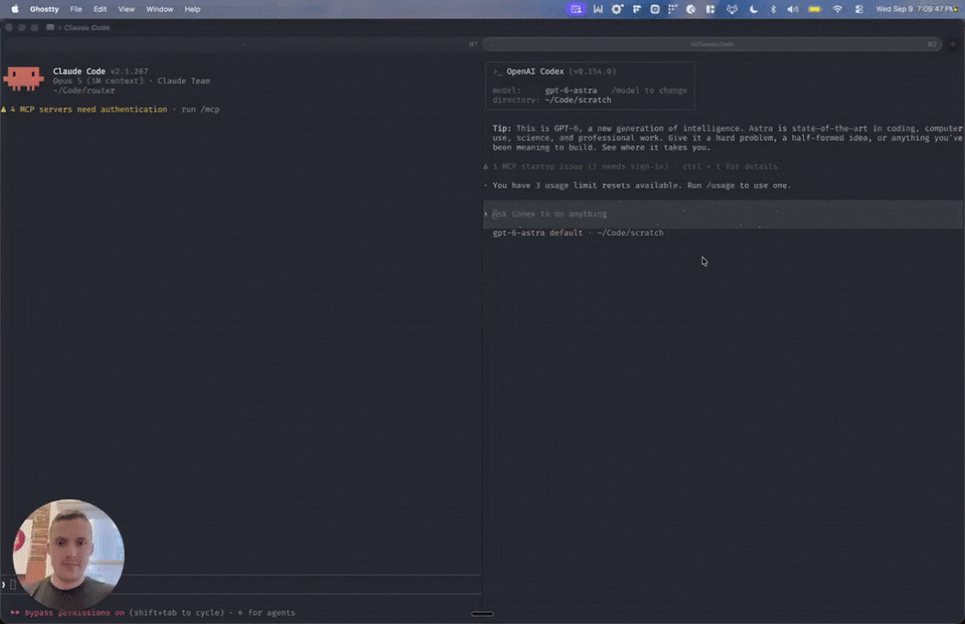965x624 pixels.
Task: Click the rounded-square record menu bar icon
Action: tap(655, 9)
